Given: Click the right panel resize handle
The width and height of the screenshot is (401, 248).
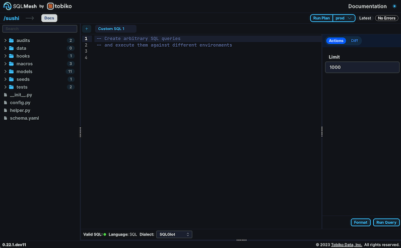Looking at the screenshot, I should pyautogui.click(x=322, y=131).
